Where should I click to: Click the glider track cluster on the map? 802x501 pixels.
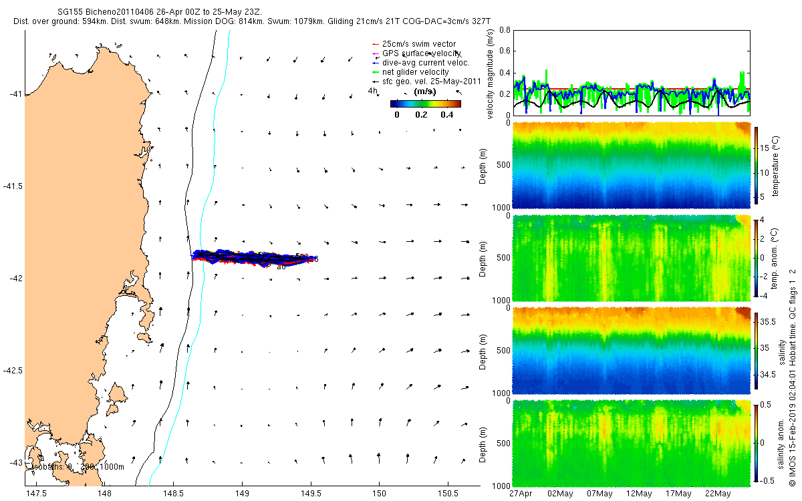point(254,257)
